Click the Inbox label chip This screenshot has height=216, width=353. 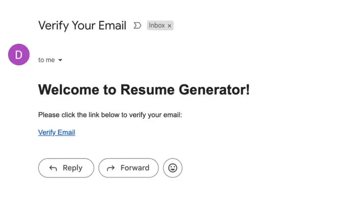160,26
